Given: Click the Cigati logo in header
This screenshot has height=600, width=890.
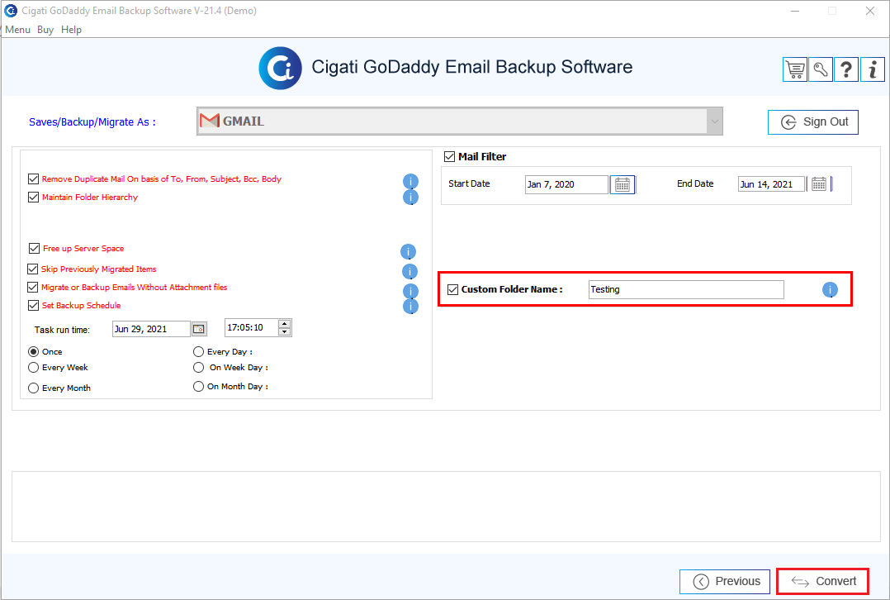Looking at the screenshot, I should click(281, 68).
